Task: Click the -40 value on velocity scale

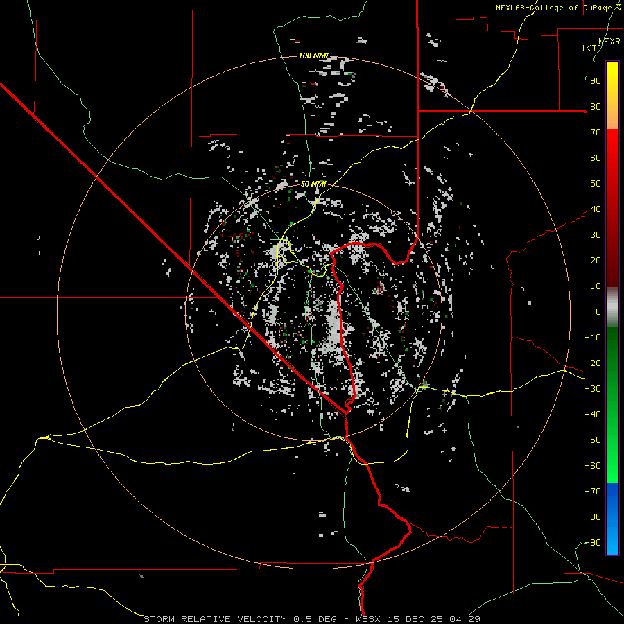Action: click(593, 415)
